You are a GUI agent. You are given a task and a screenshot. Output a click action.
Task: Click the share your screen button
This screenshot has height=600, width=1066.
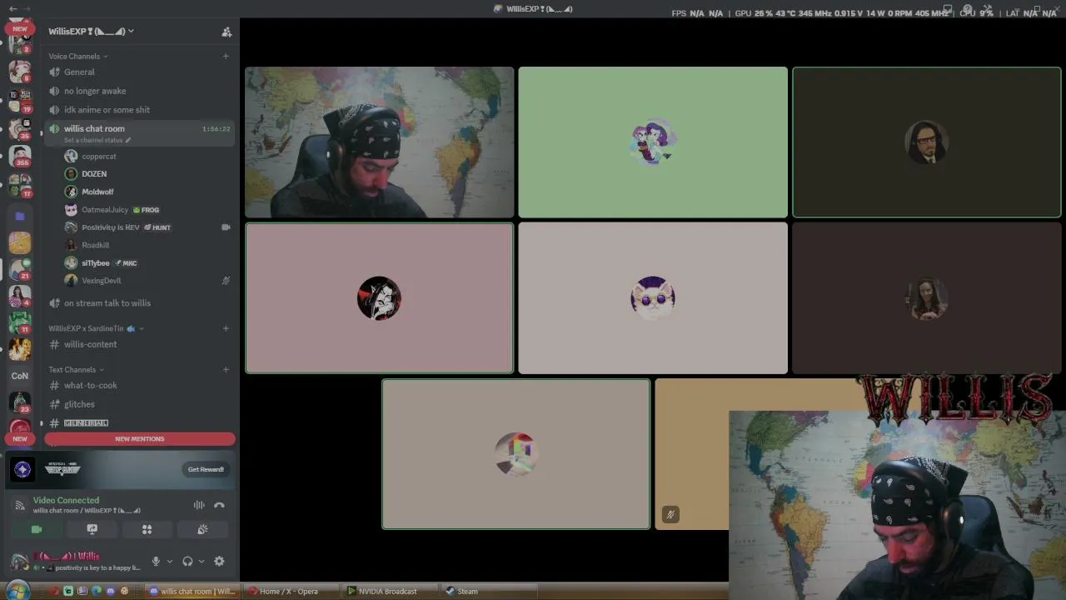[92, 529]
